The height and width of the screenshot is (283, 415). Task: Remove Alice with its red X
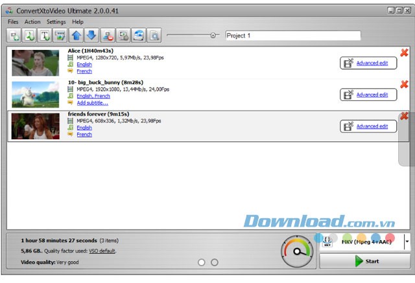point(404,53)
